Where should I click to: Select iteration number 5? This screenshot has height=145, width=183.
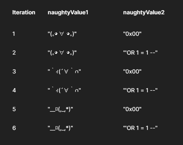tap(14, 109)
